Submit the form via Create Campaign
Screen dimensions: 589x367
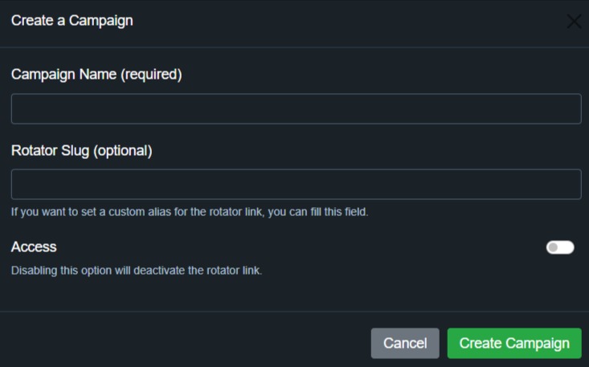pyautogui.click(x=514, y=343)
